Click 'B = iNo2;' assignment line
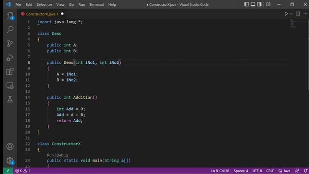This screenshot has height=174, width=309. 67,80
